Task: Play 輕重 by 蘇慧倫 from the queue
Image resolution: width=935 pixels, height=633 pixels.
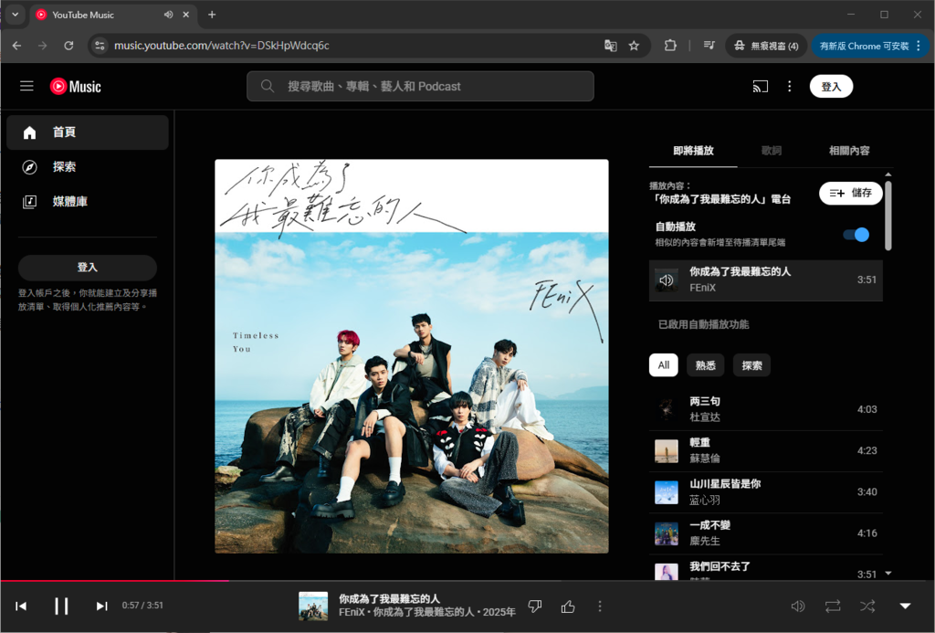Action: coord(766,450)
